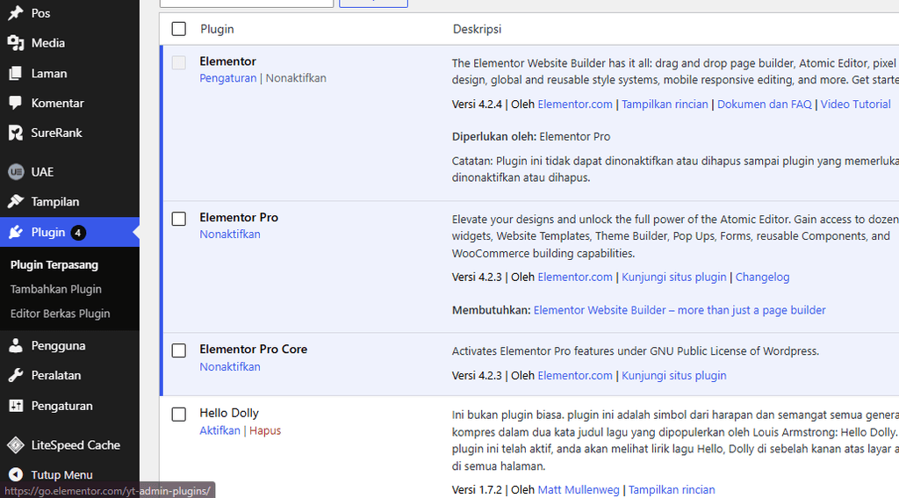
Task: Click the Tampilan brush icon
Action: tap(16, 201)
